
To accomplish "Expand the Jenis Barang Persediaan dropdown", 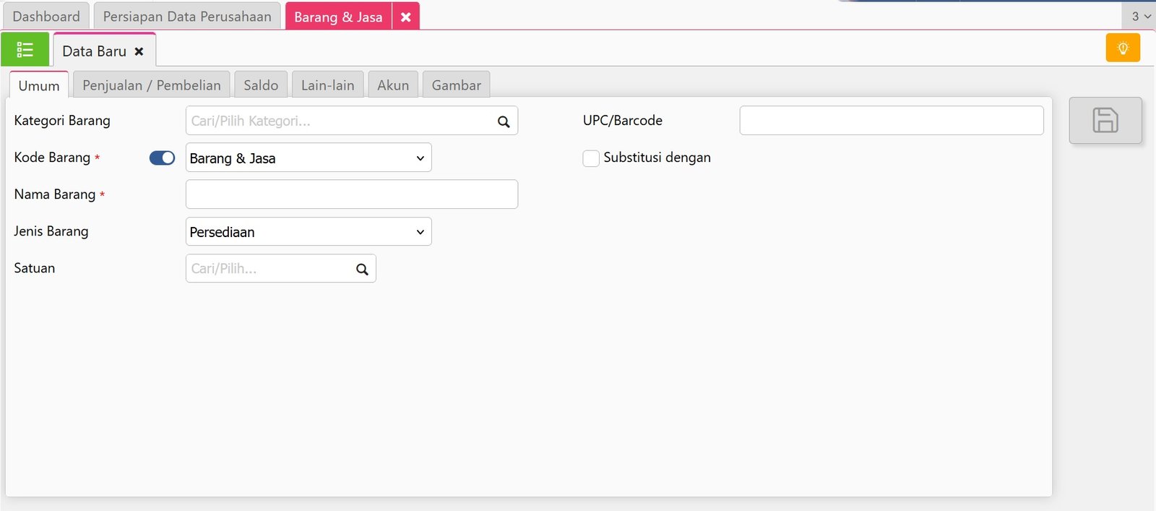I will coord(309,232).
